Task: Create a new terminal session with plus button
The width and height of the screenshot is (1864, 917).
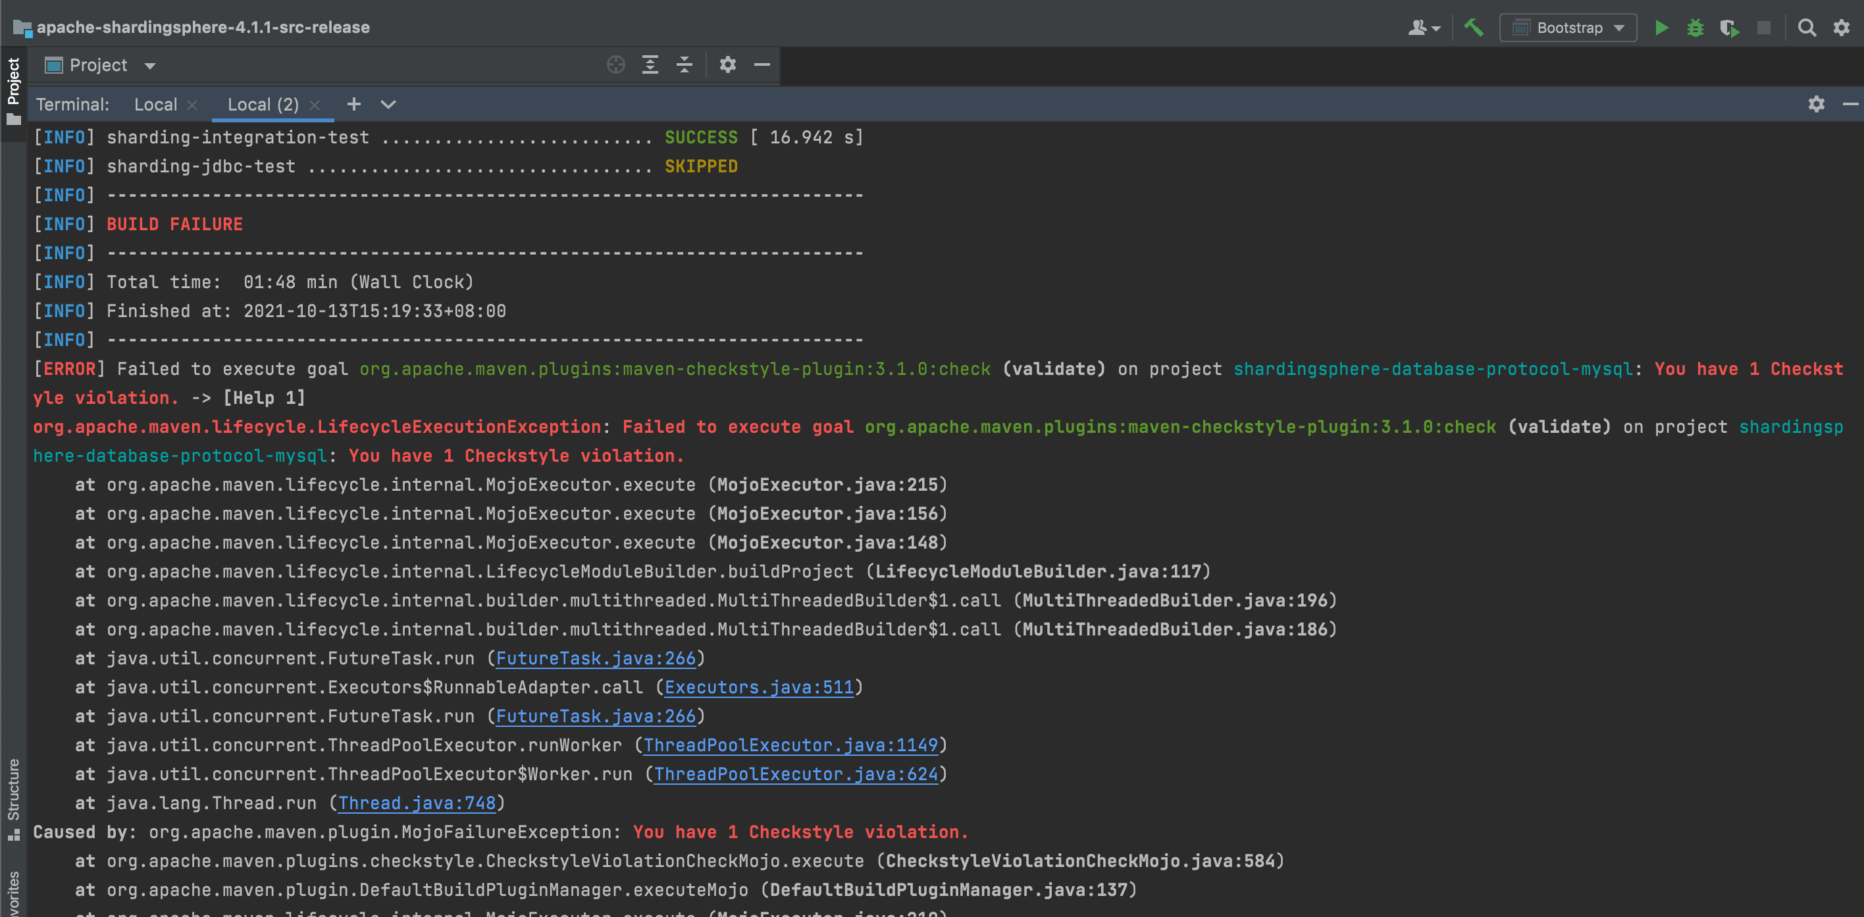Action: click(x=353, y=104)
